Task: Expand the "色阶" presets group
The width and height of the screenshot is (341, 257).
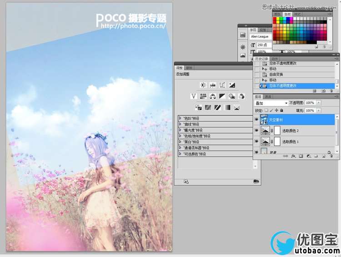Action: pos(180,118)
